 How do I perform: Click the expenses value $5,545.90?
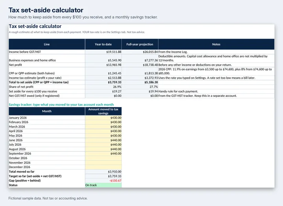[115, 60]
